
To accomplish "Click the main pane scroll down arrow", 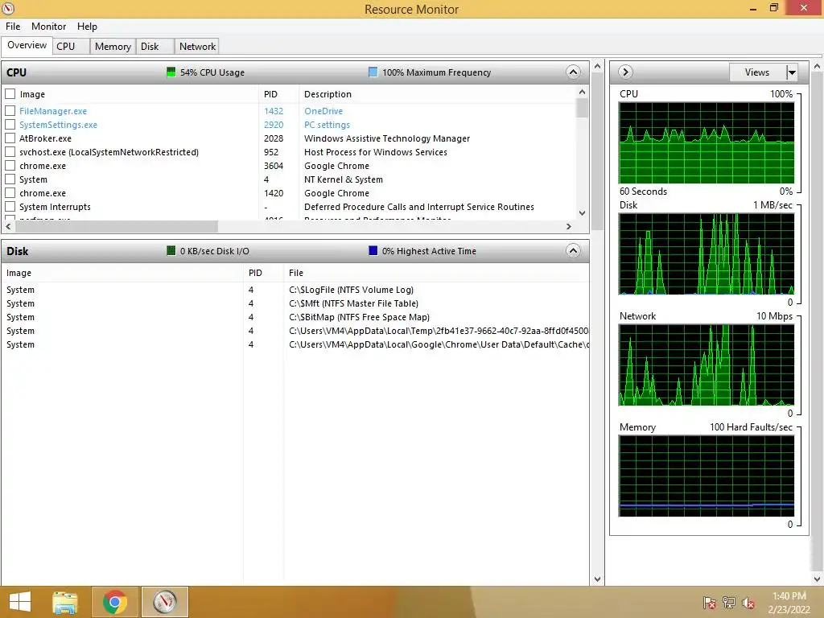I will click(597, 579).
